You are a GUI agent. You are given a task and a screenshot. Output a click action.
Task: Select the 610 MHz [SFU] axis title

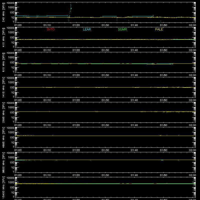point(3,62)
